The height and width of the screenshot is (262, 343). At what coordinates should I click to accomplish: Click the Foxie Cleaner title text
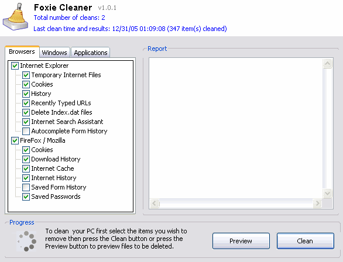tap(63, 8)
